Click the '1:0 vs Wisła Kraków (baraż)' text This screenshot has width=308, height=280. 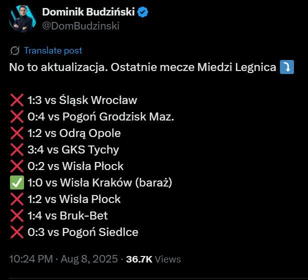[x=100, y=183]
